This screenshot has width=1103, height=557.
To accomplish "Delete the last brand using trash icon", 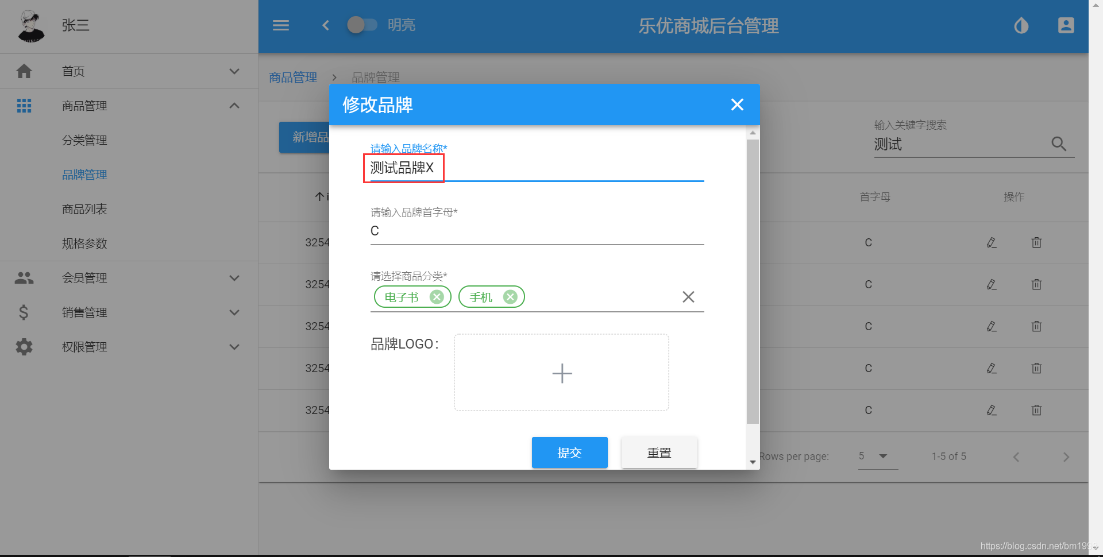I will click(1036, 410).
